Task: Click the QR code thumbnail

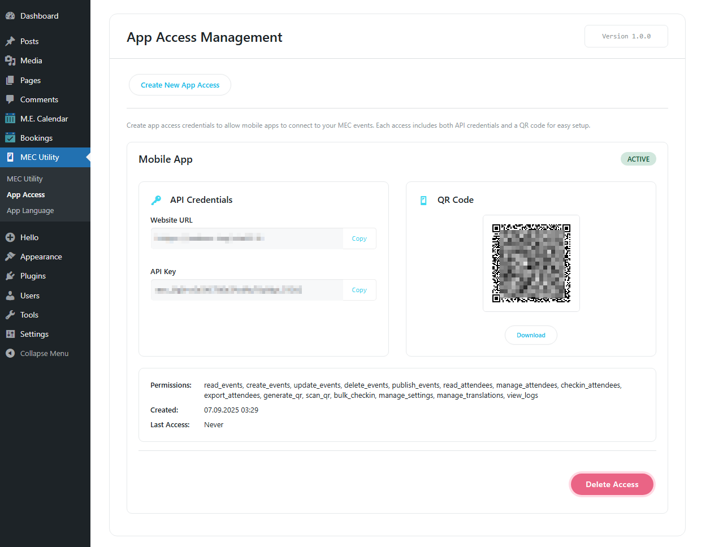Action: point(531,263)
